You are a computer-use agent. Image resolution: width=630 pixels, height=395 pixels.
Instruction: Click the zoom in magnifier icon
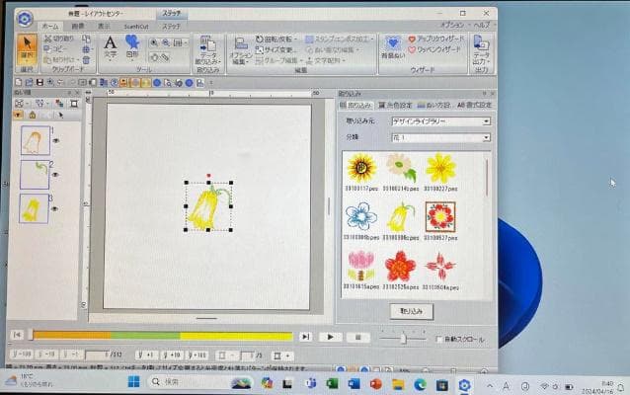pos(154,43)
